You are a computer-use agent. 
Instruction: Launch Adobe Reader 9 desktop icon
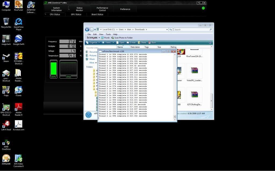click(x=19, y=110)
